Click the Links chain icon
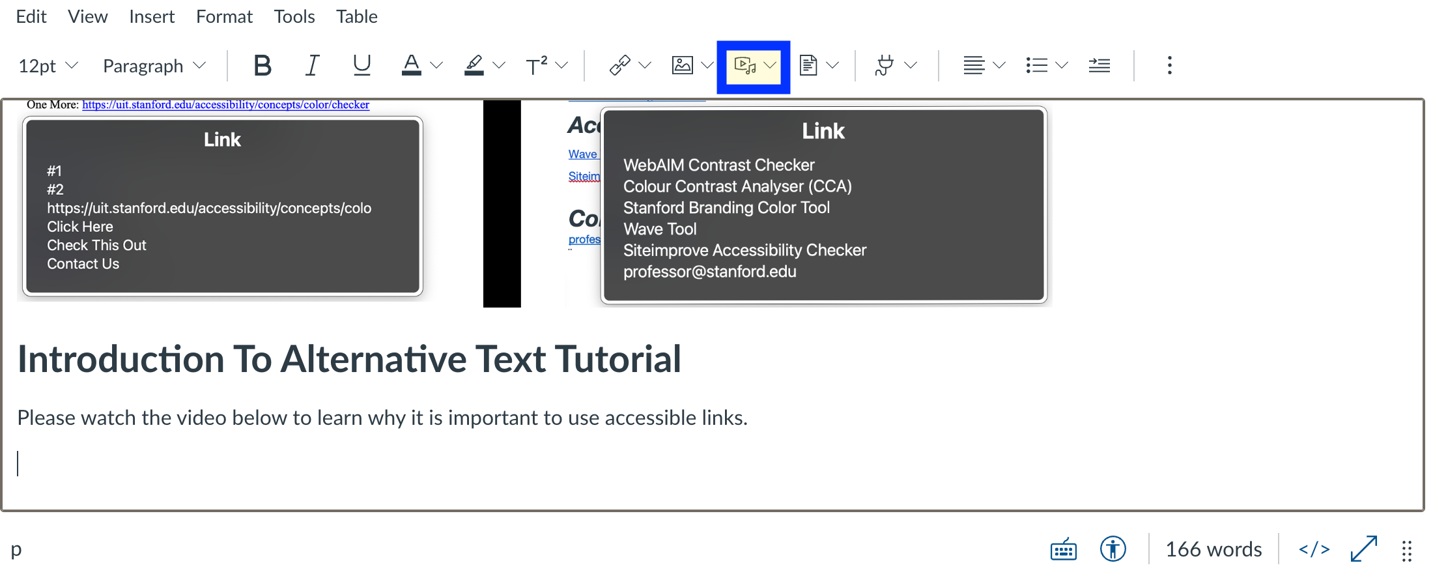Viewport: 1433px width, 576px height. [x=619, y=65]
